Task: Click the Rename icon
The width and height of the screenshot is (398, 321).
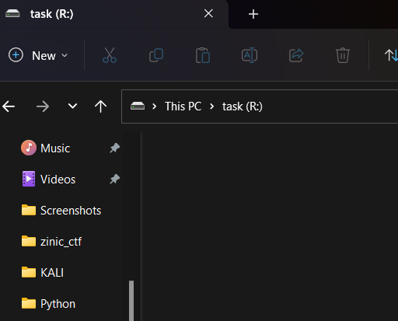Action: tap(250, 55)
